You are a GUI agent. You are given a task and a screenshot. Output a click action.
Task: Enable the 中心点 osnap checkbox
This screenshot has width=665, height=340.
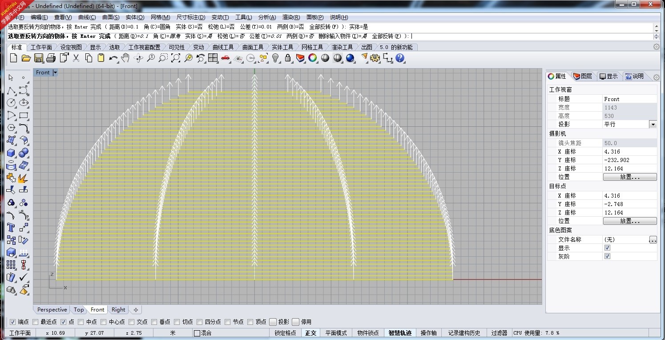(103, 322)
